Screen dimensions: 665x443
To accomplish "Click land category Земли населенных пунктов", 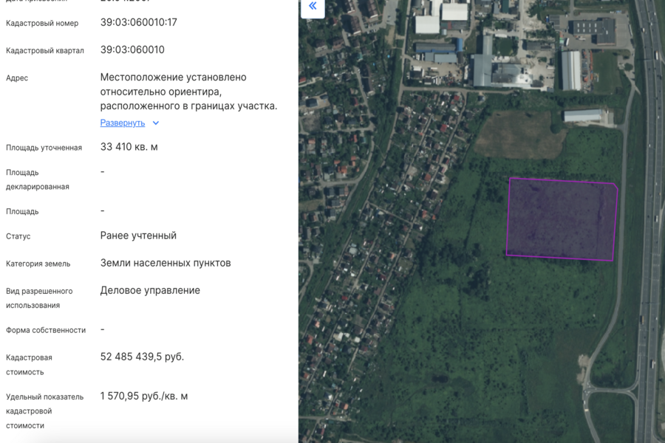I will pyautogui.click(x=166, y=263).
